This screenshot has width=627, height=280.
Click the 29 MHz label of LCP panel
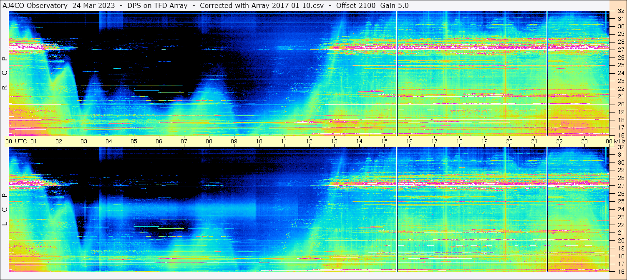pos(621,170)
